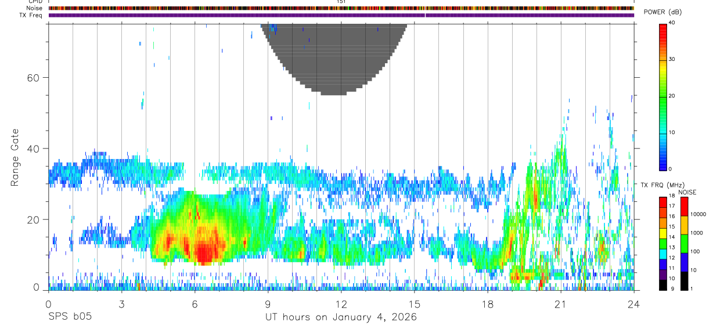Click the range gate axis label '20'
713x329 pixels.
(34, 220)
